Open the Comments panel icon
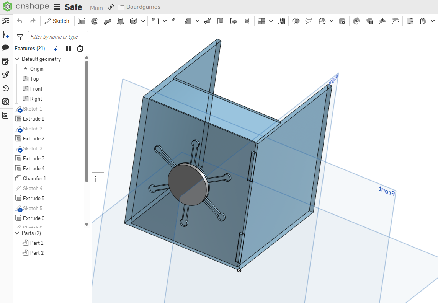The height and width of the screenshot is (303, 438). click(x=5, y=48)
